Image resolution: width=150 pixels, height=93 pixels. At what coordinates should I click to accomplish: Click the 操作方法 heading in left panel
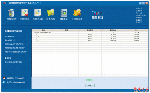click(8, 58)
